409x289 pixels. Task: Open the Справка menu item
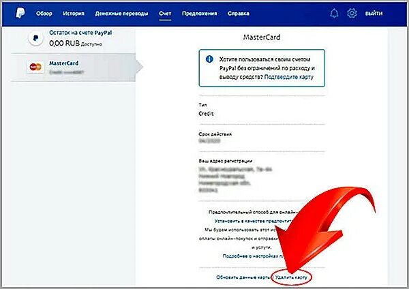click(x=239, y=14)
